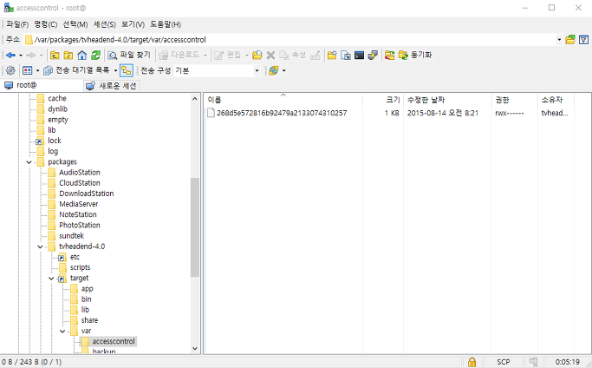Image resolution: width=592 pixels, height=368 pixels.
Task: Open session in PuTTY
Action: 373,56
